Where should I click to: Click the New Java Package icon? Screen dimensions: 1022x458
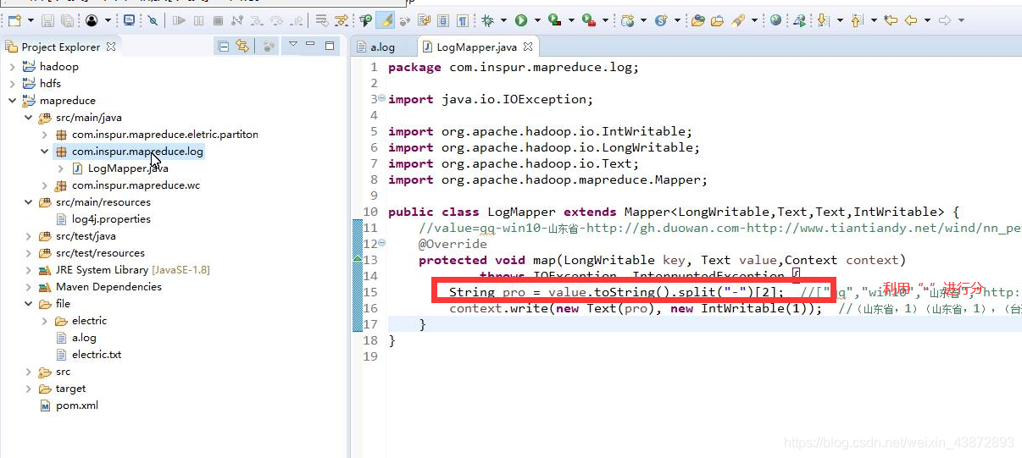pos(627,20)
